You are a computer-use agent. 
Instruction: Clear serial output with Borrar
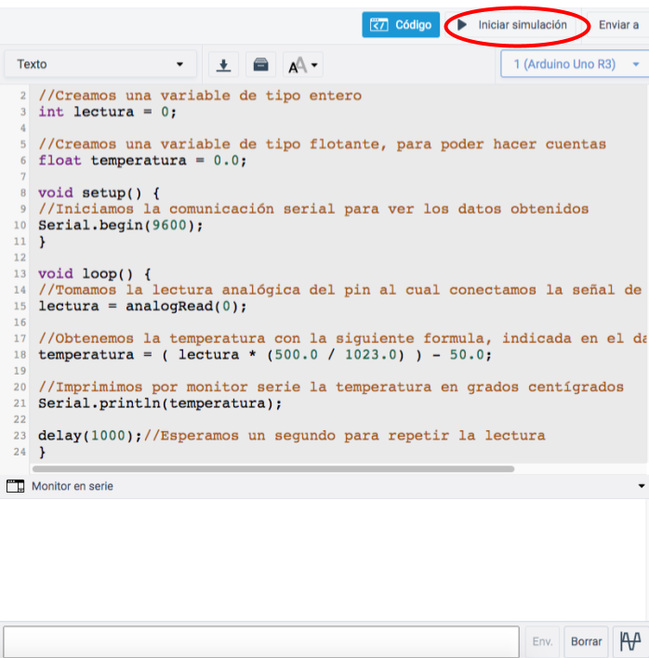[x=586, y=641]
